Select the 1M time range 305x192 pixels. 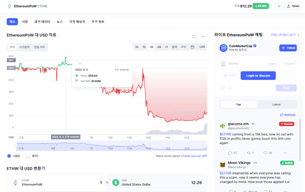(x=151, y=47)
